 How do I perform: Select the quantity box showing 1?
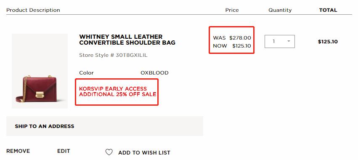point(280,41)
